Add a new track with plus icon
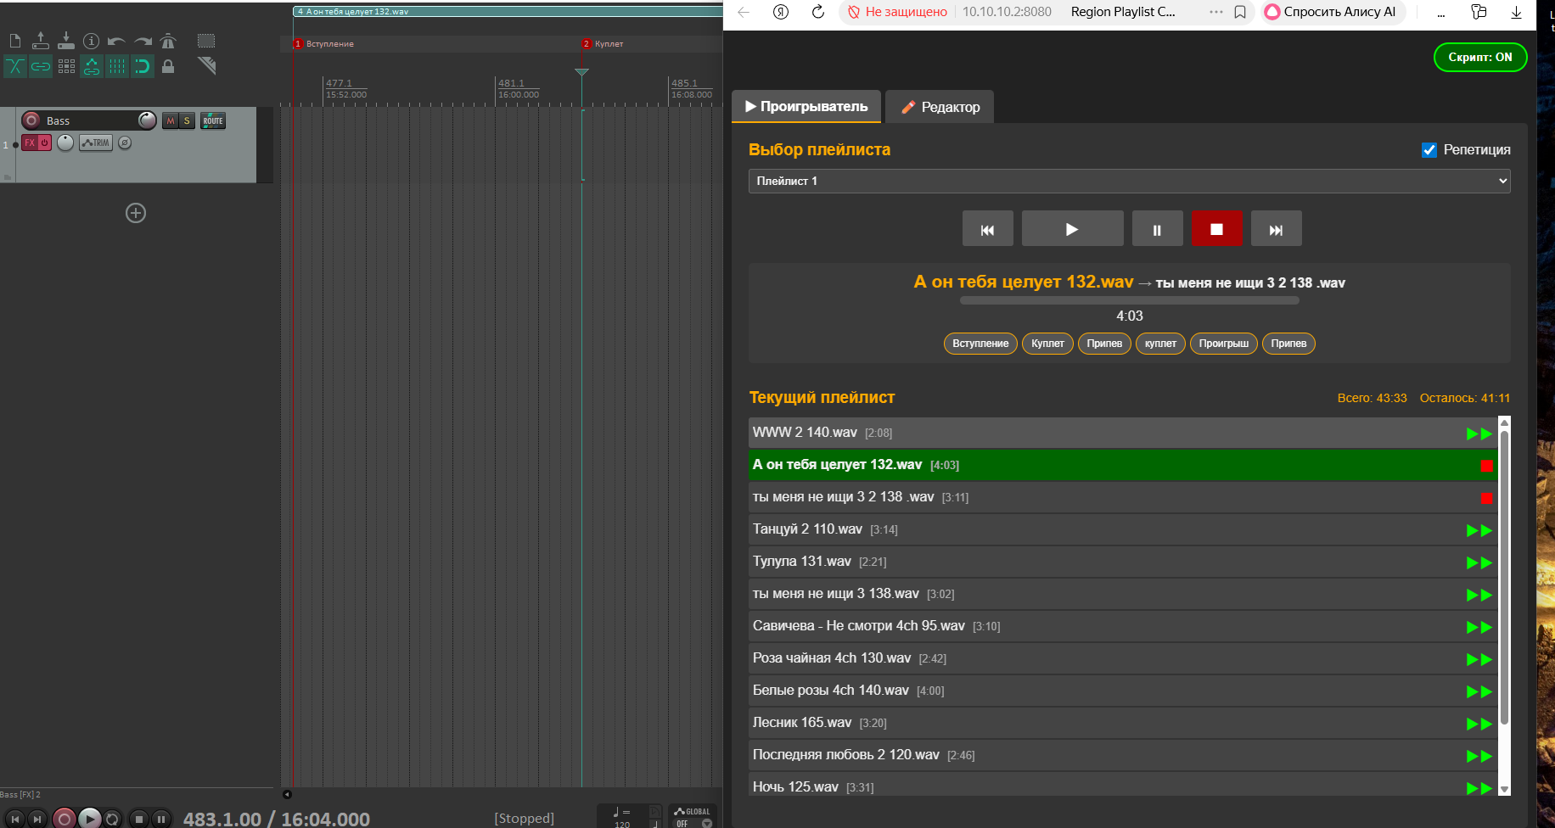Image resolution: width=1555 pixels, height=828 pixels. coord(136,213)
